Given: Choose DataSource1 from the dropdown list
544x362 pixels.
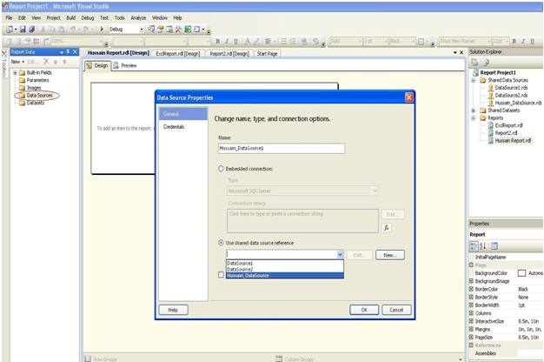Looking at the screenshot, I should pos(285,264).
